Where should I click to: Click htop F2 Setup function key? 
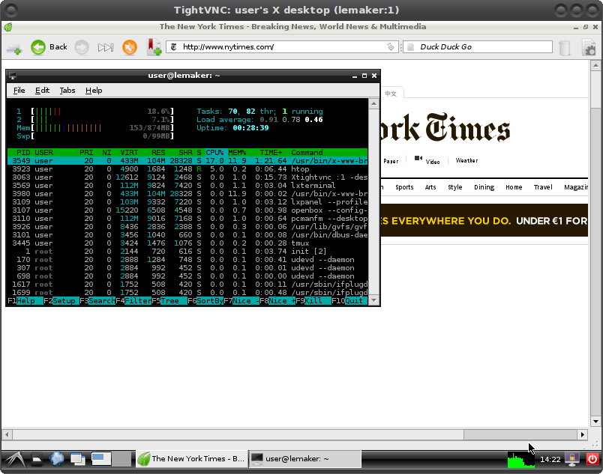click(61, 301)
